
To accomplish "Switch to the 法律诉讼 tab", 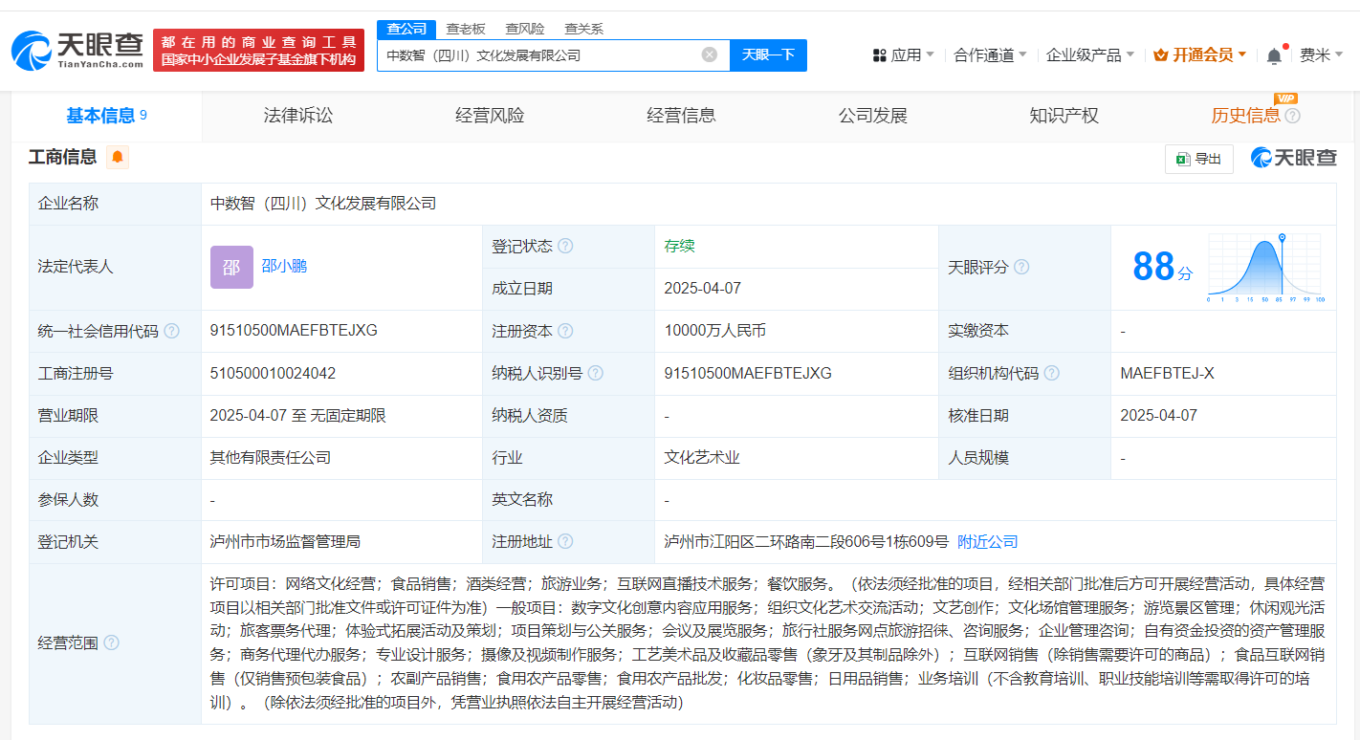I will click(x=298, y=116).
